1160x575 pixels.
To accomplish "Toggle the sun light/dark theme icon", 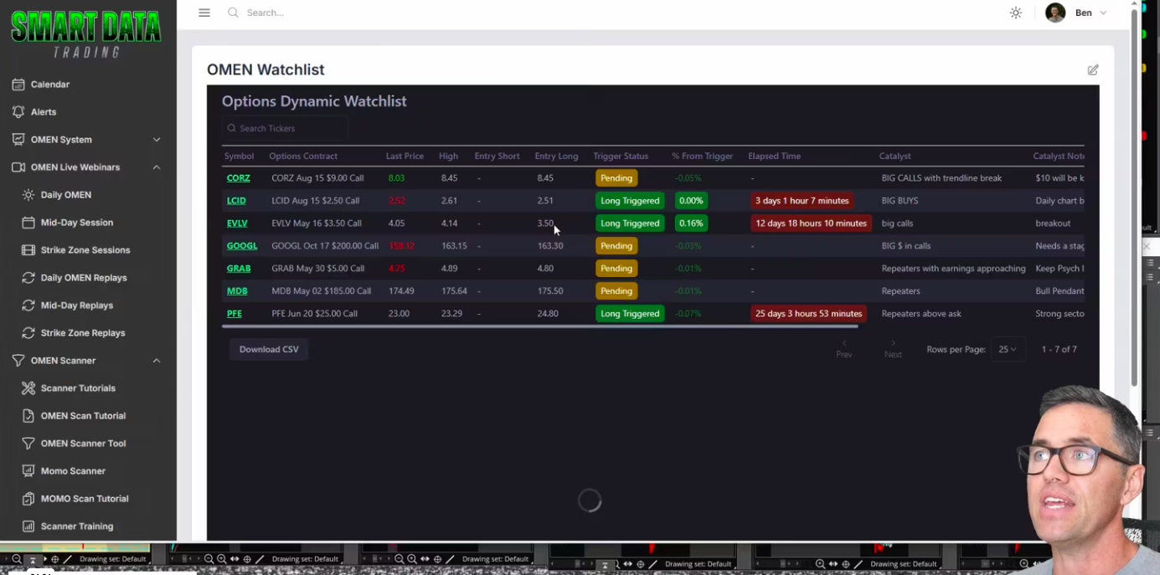I will click(x=1016, y=13).
